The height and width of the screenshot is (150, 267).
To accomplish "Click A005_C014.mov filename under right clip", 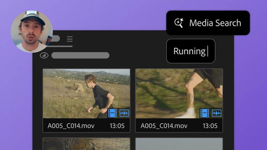I will (164, 126).
